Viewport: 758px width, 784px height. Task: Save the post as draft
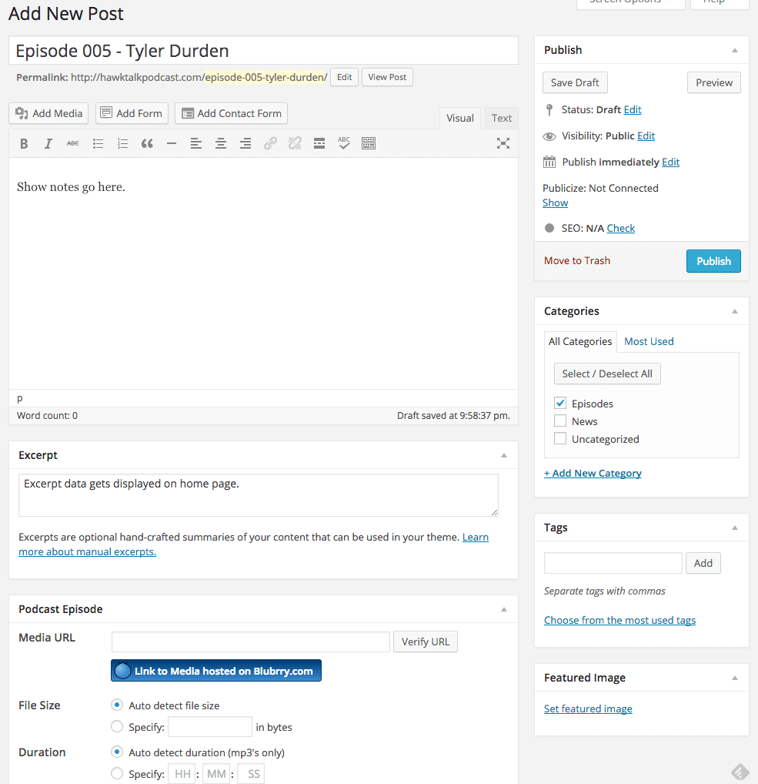575,82
